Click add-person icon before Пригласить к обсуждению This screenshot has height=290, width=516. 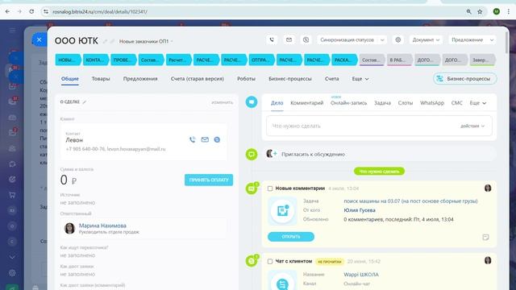(x=271, y=154)
